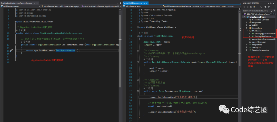Expand WeatherForecast.cs tree arrow
This screenshot has width=277, height=122.
coord(247,50)
